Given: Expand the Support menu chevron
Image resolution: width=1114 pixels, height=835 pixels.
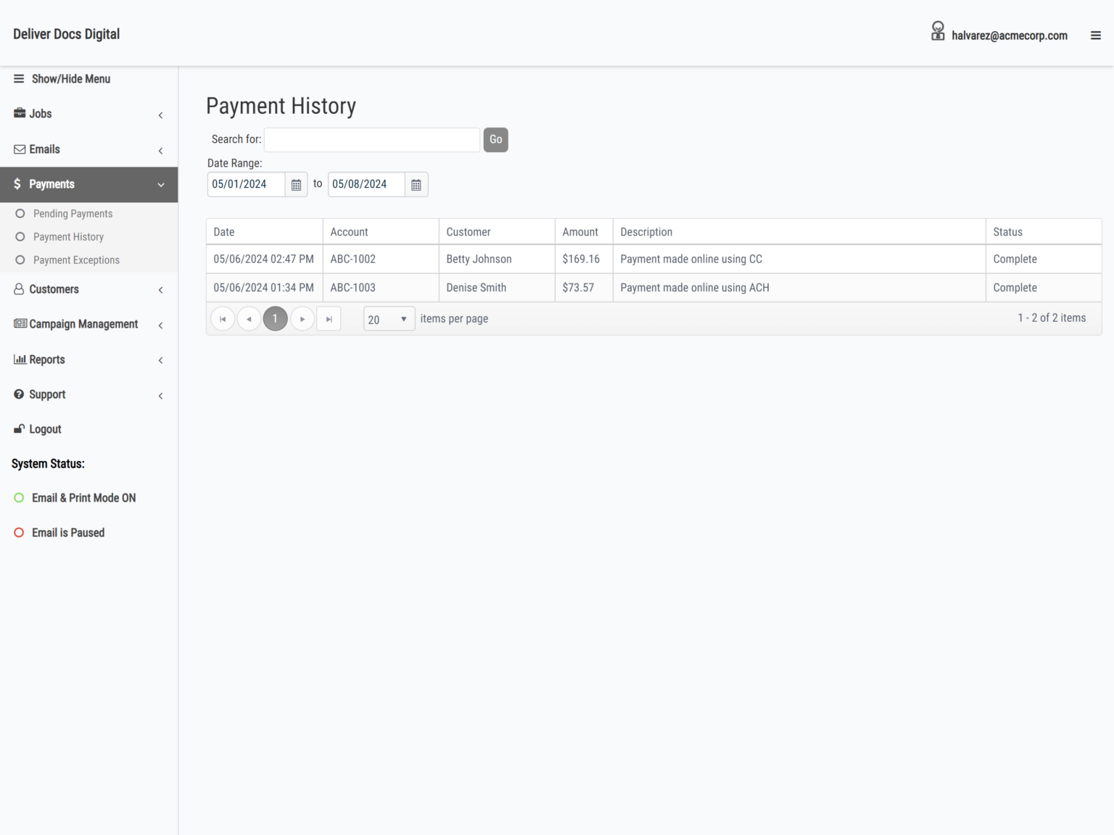Looking at the screenshot, I should tap(160, 396).
